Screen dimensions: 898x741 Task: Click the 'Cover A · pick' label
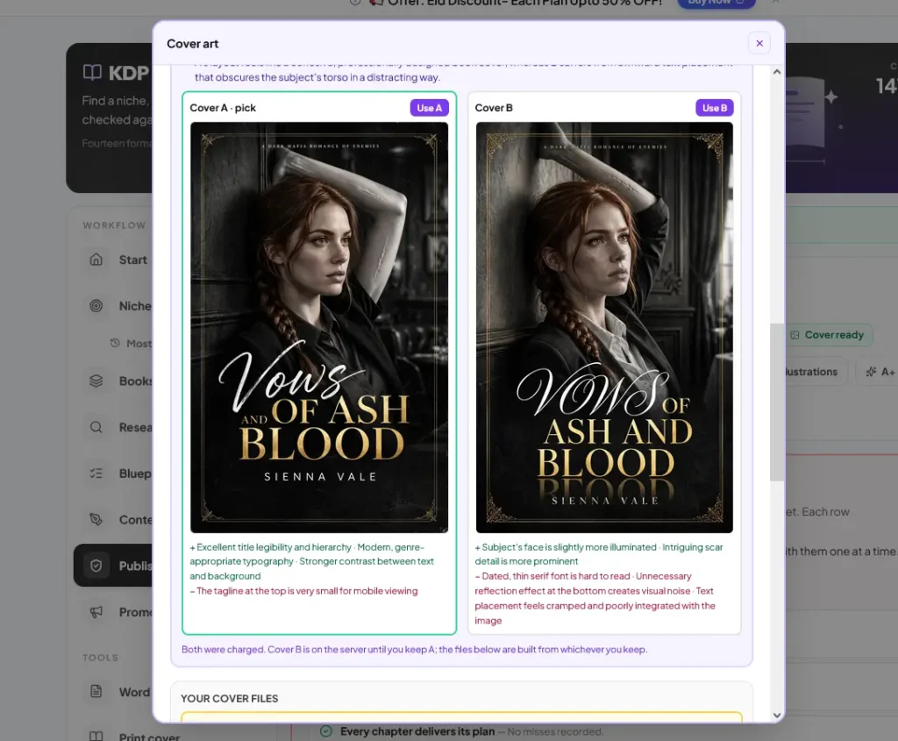pyautogui.click(x=223, y=108)
